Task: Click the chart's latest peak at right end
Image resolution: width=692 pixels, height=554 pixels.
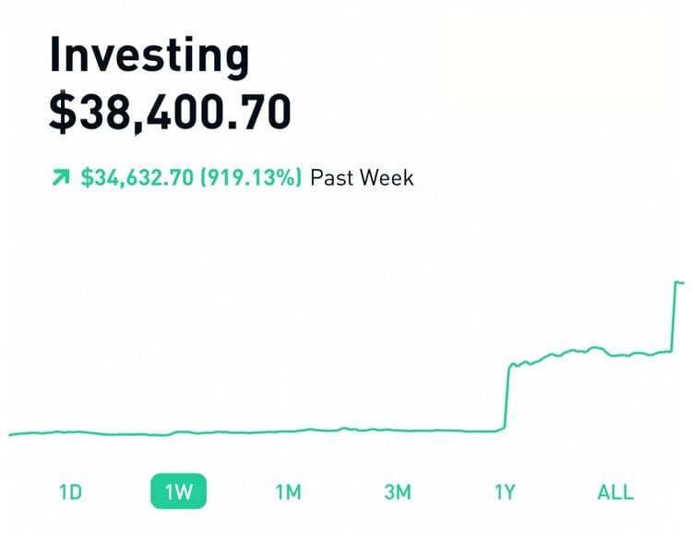Action: (679, 282)
